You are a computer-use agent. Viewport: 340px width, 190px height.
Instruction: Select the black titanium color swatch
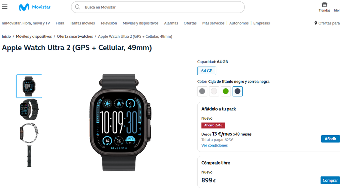[x=238, y=91]
